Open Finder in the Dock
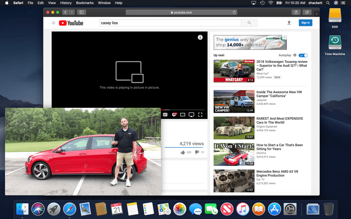Viewport: 351px width, 219px height. click(x=22, y=209)
